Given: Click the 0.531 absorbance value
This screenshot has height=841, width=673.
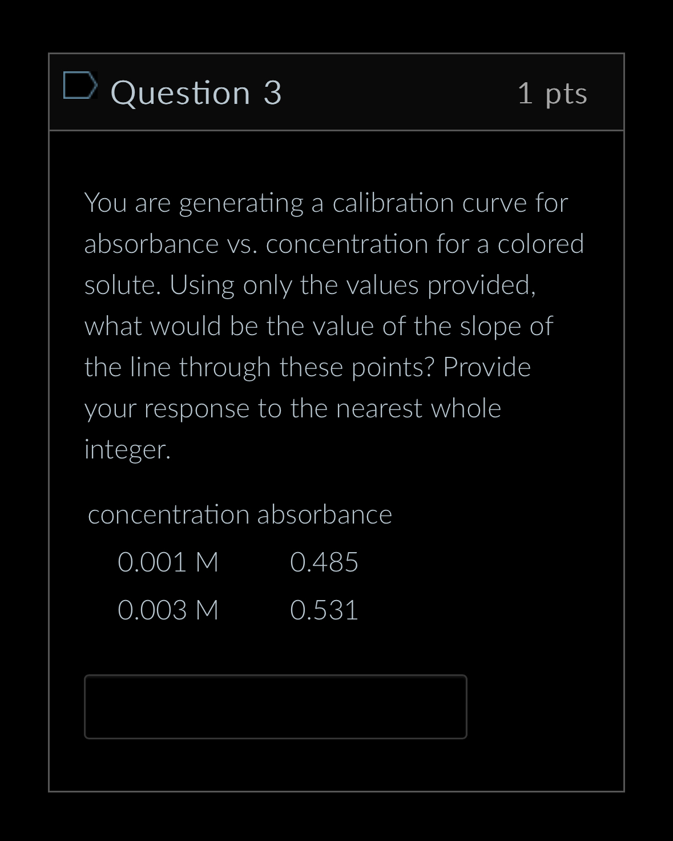Looking at the screenshot, I should [324, 610].
